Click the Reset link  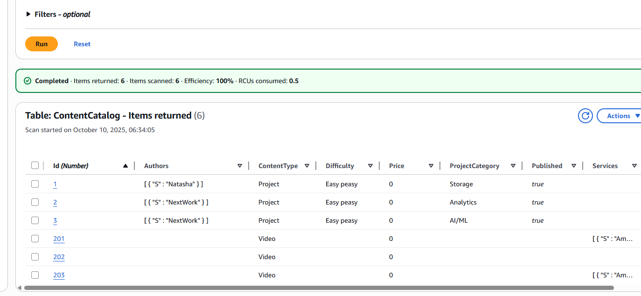click(82, 43)
